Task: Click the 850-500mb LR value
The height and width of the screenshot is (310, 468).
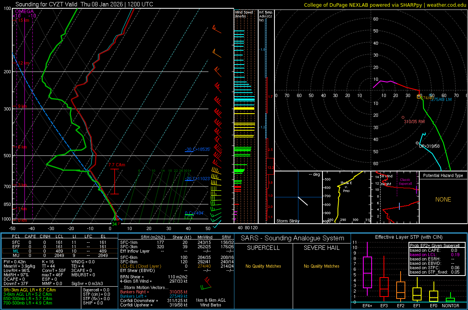Action: [x=28, y=299]
